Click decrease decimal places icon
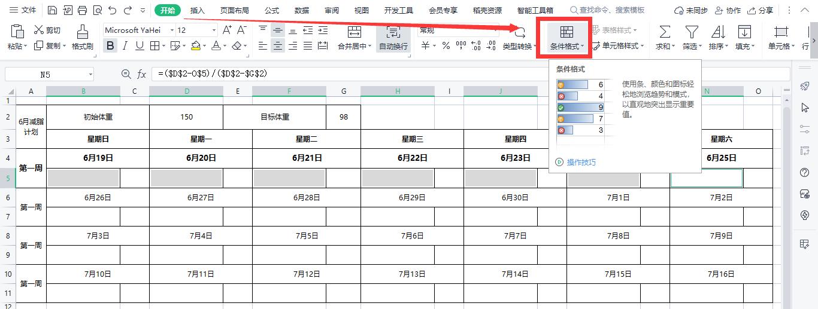The width and height of the screenshot is (818, 309). tap(491, 46)
